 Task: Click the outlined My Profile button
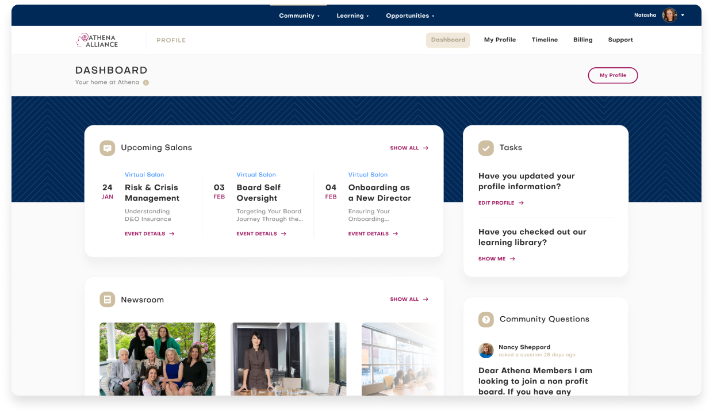pyautogui.click(x=612, y=75)
